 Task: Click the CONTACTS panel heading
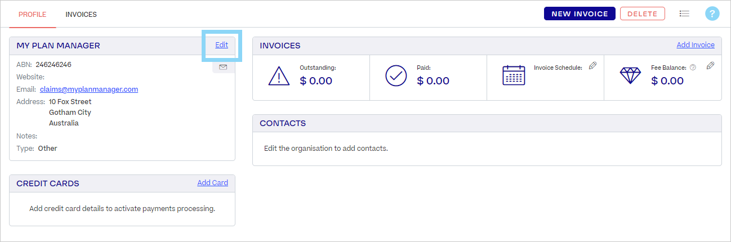click(x=283, y=123)
